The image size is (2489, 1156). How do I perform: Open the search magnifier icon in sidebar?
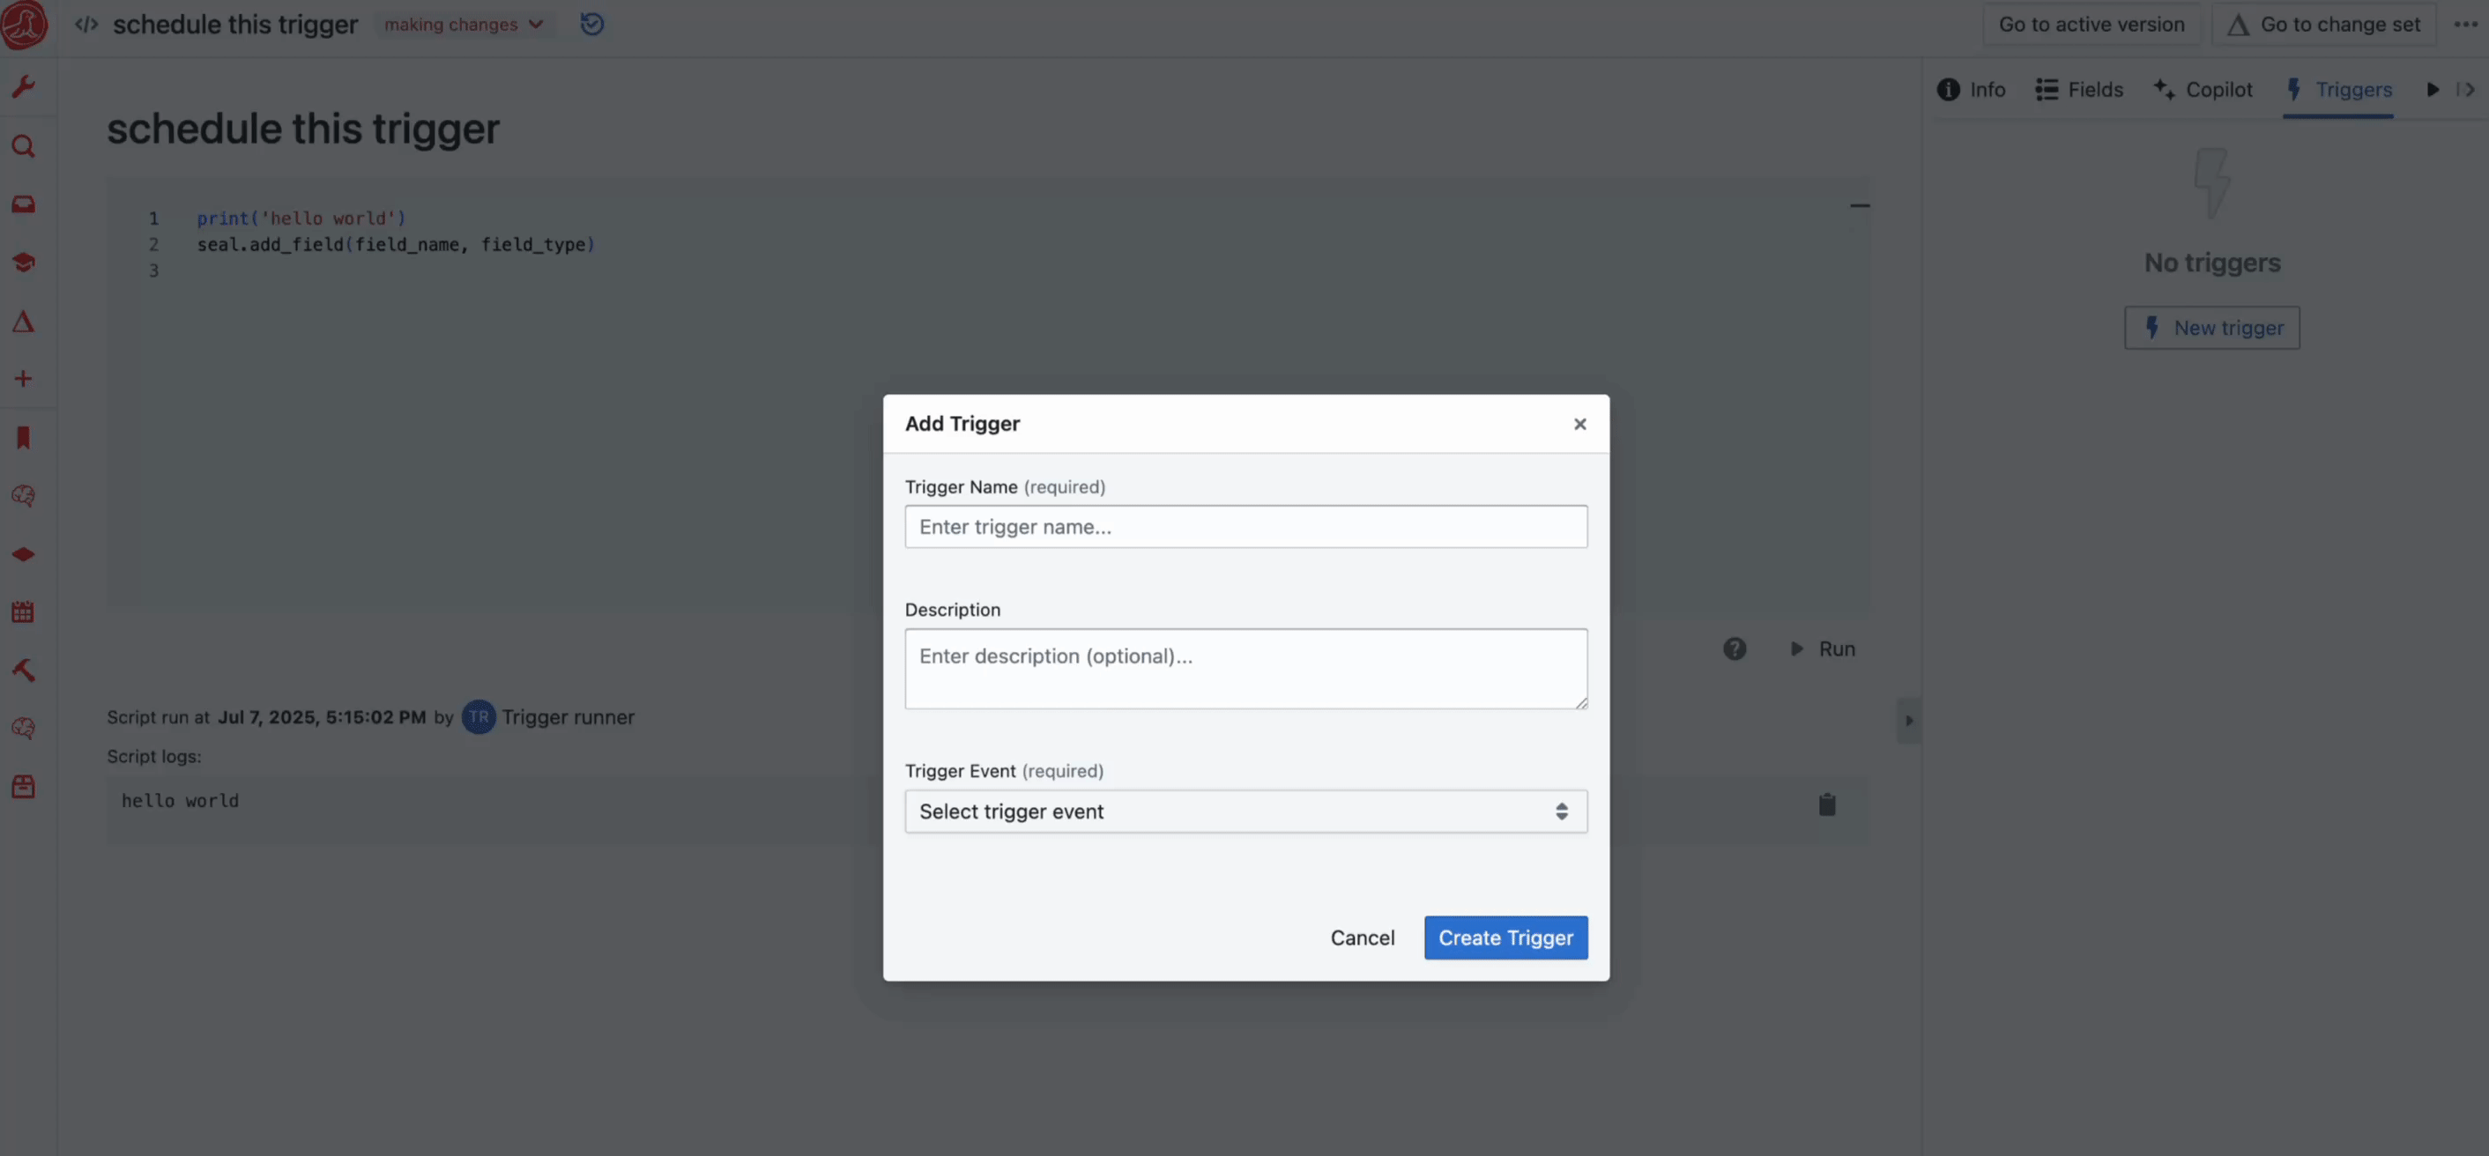[23, 146]
